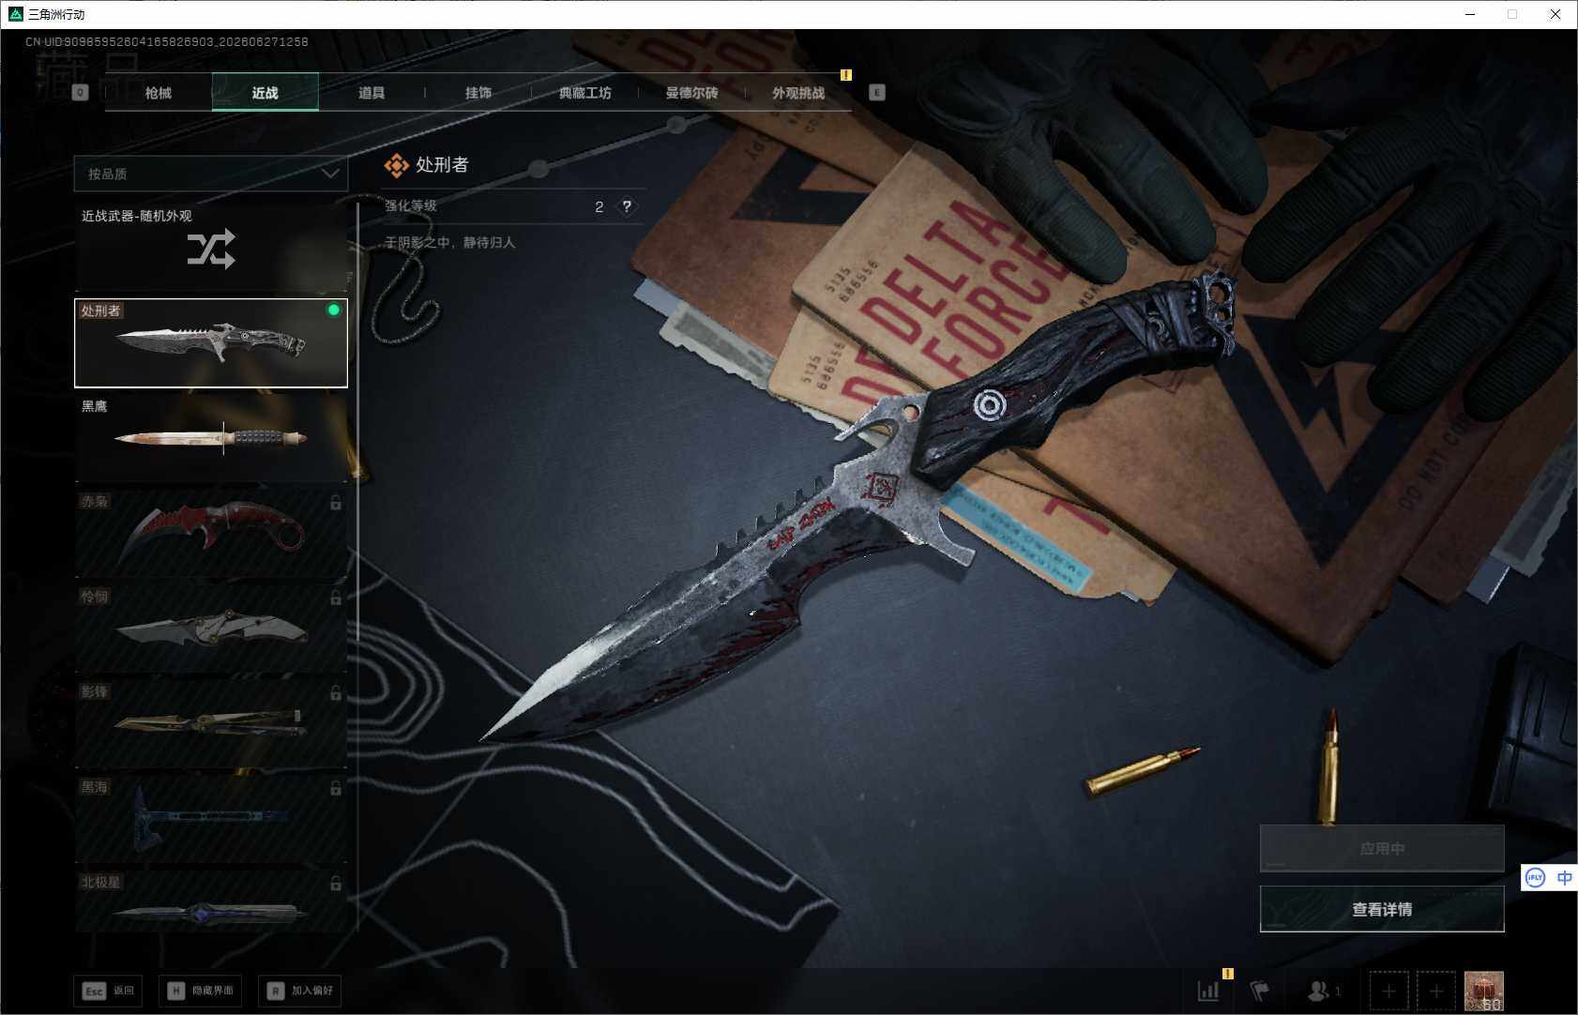Open the 曼德尔砖 tab
This screenshot has height=1015, width=1578.
click(691, 93)
